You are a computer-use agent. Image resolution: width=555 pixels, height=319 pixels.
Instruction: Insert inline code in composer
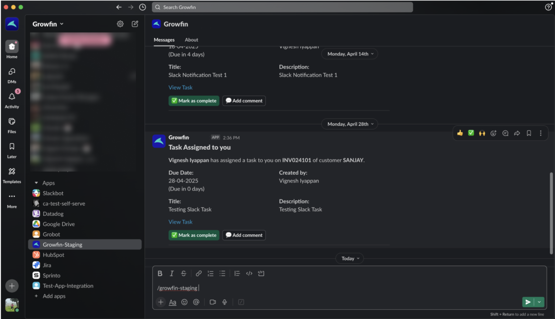pos(249,273)
